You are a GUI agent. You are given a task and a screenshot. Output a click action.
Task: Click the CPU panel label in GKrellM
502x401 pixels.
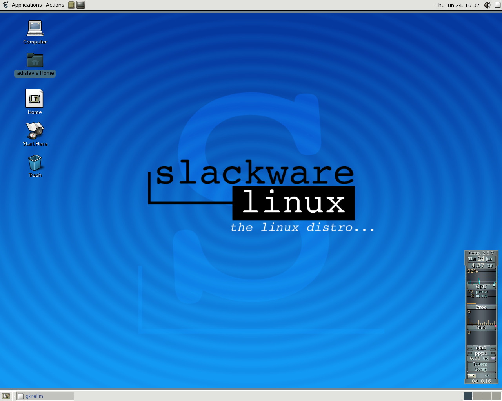point(481,286)
